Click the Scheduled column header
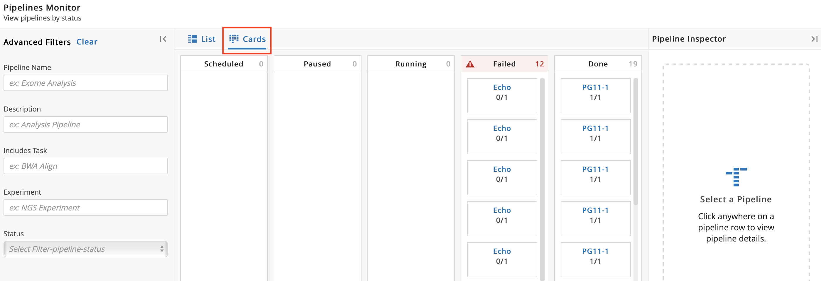Viewport: 821px width, 281px height. (x=224, y=64)
